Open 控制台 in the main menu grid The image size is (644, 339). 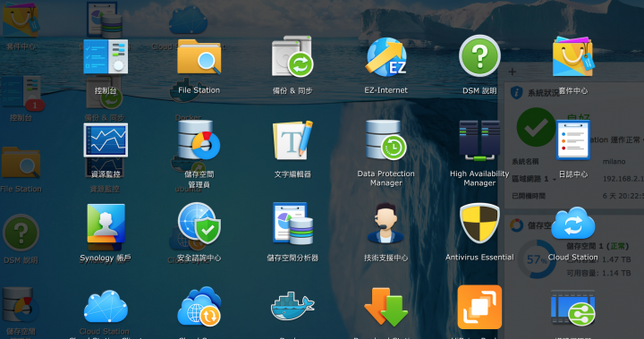tap(106, 57)
